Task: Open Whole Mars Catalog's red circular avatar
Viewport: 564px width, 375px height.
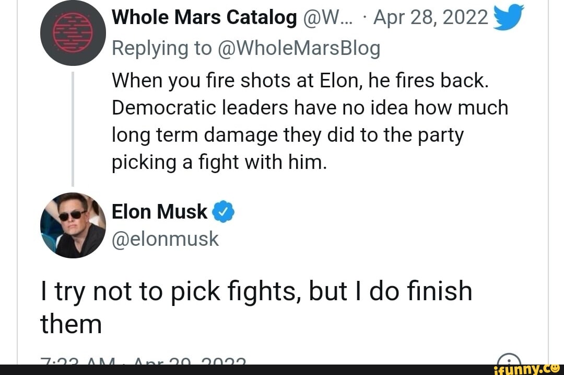Action: click(73, 32)
